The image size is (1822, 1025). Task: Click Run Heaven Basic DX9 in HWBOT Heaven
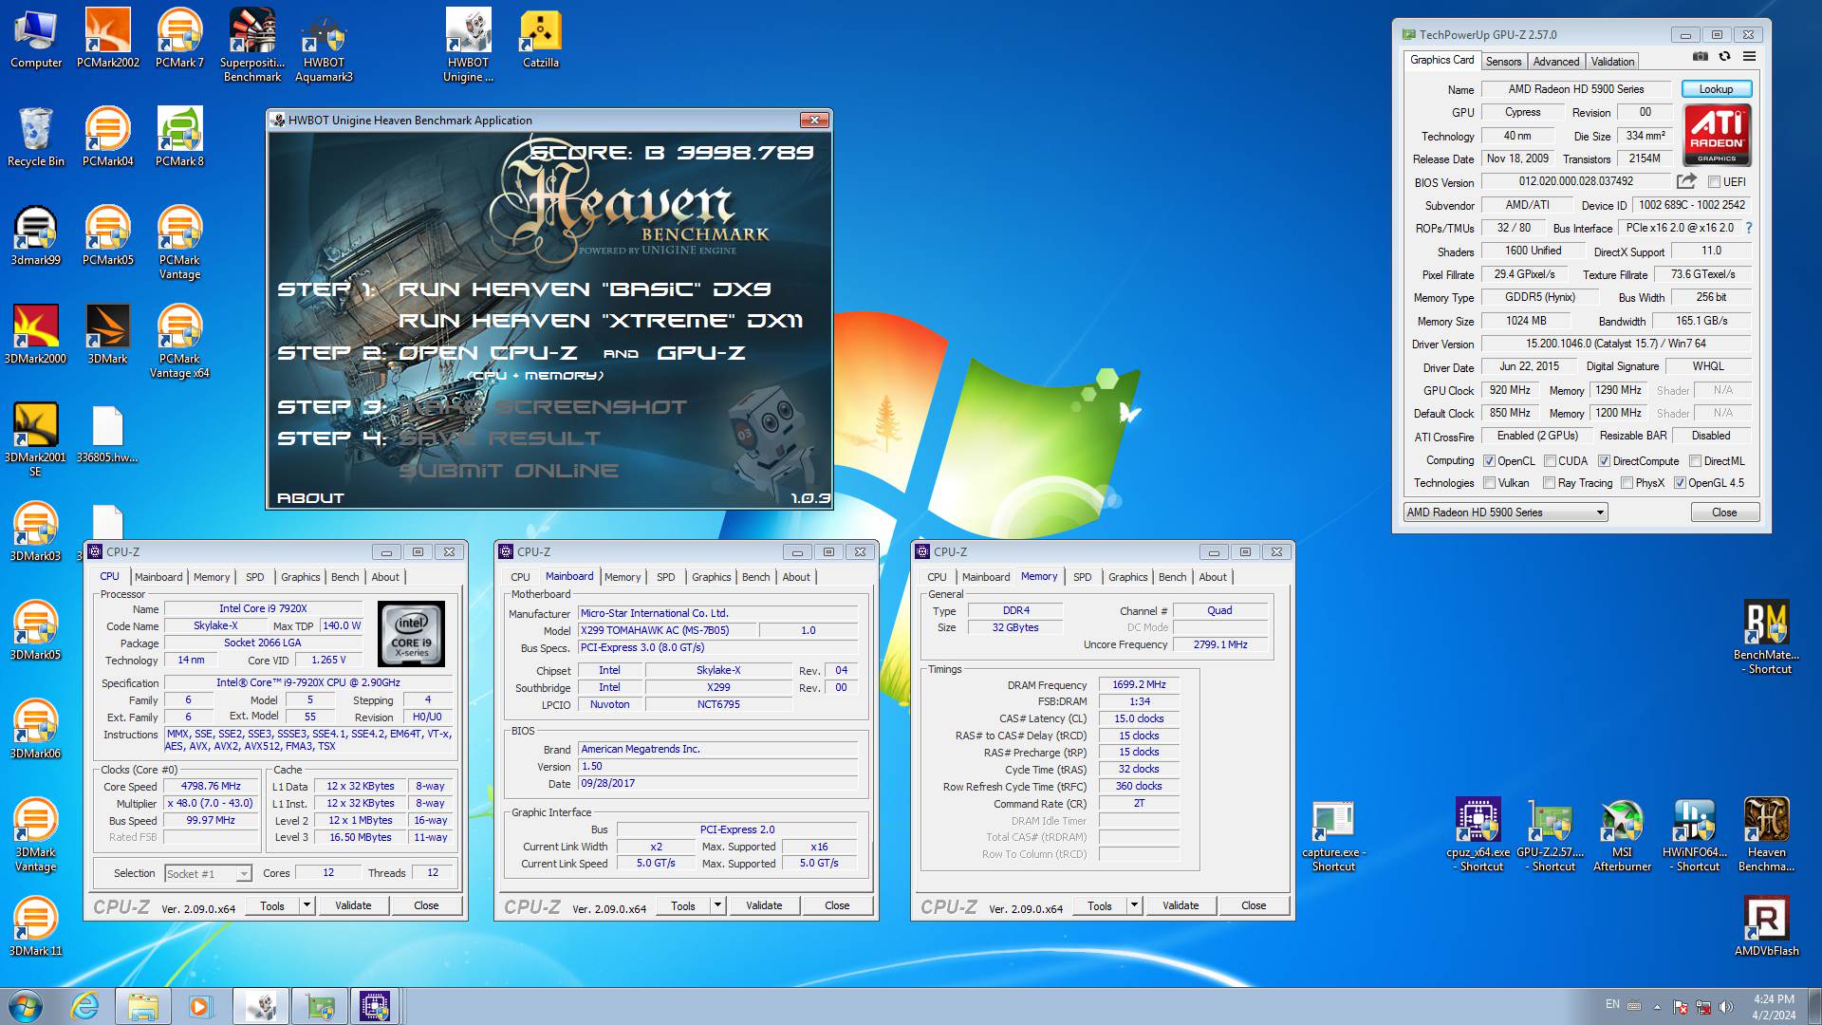click(x=585, y=289)
